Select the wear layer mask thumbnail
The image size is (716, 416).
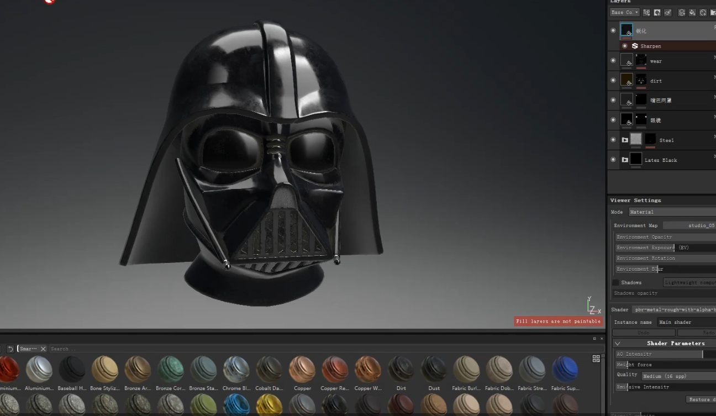tap(641, 60)
